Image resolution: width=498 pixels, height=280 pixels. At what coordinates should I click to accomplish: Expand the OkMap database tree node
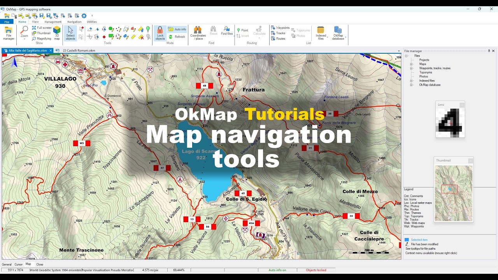[411, 85]
